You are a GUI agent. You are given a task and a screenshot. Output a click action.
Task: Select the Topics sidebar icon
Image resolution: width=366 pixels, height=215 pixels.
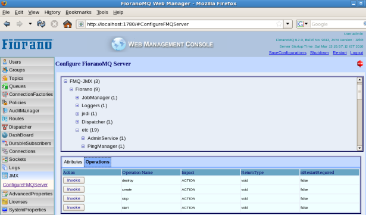point(5,78)
